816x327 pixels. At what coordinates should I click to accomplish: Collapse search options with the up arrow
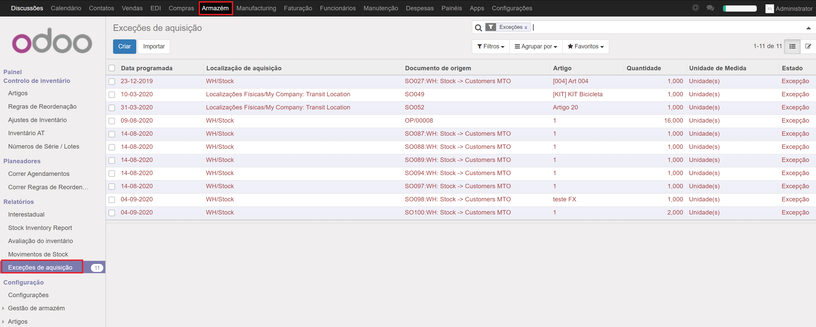click(x=808, y=28)
